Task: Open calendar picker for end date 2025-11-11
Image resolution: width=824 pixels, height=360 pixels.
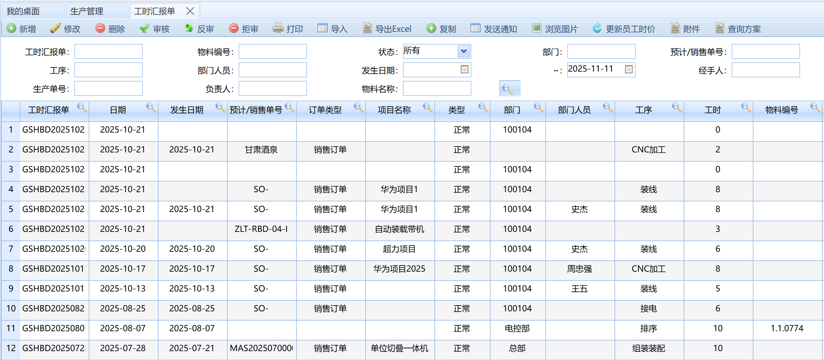Action: pos(629,70)
